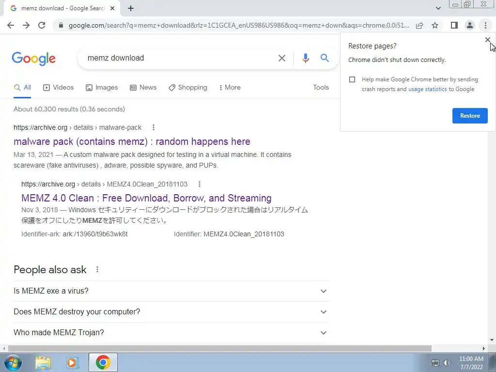The width and height of the screenshot is (496, 372).
Task: Open the tab search chevron
Action: coord(438,9)
